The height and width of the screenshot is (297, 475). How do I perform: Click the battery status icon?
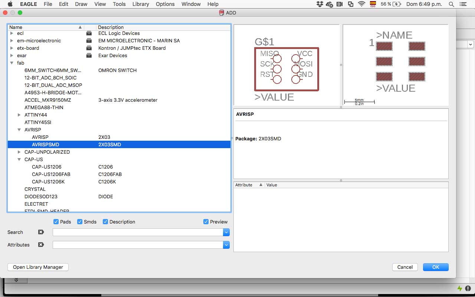point(397,4)
